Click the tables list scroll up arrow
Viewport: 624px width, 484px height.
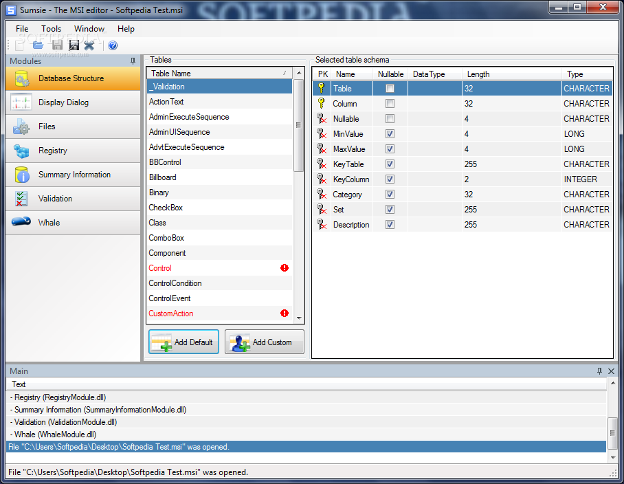(x=299, y=74)
